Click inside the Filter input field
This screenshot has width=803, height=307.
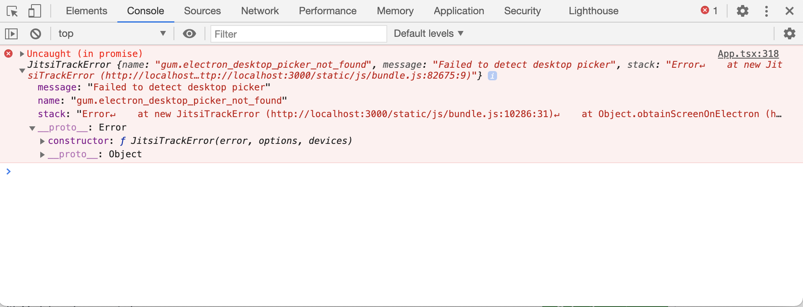coord(298,34)
